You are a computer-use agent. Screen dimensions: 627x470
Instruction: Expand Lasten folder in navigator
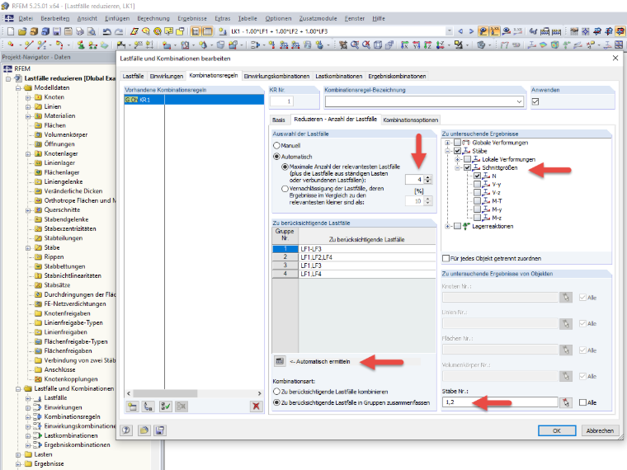(18, 454)
